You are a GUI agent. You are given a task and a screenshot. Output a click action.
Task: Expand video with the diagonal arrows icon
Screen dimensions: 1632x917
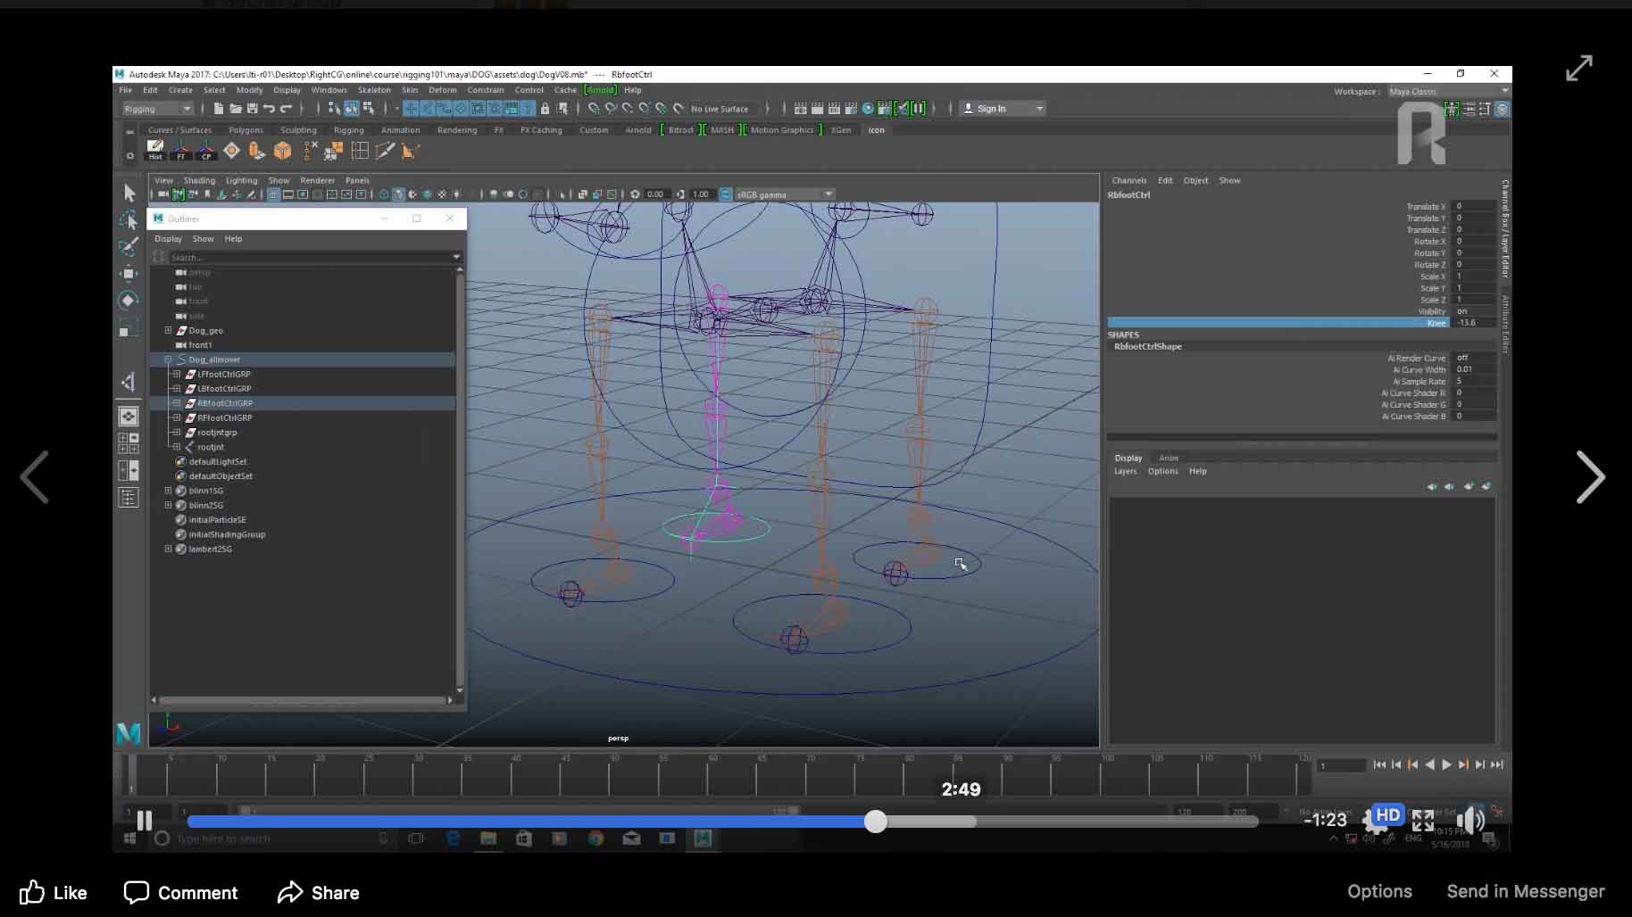pos(1578,69)
